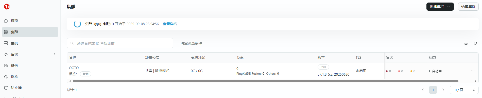Click 清空筛选条件 to clear filters
The width and height of the screenshot is (482, 98).
191,43
